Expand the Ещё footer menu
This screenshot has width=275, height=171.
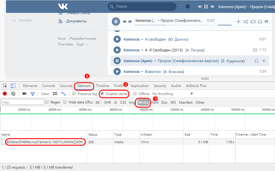(x=82, y=44)
